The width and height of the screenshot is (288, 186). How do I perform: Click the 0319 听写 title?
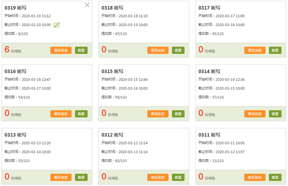tap(15, 8)
